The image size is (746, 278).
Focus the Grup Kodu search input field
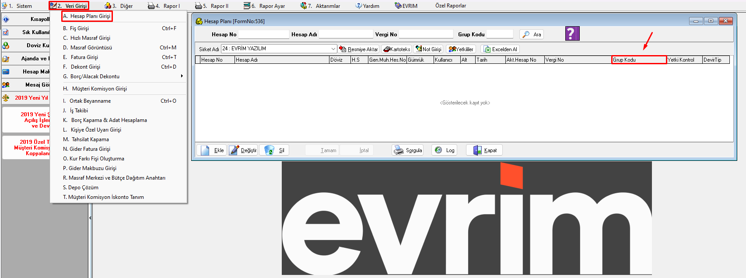(500, 34)
